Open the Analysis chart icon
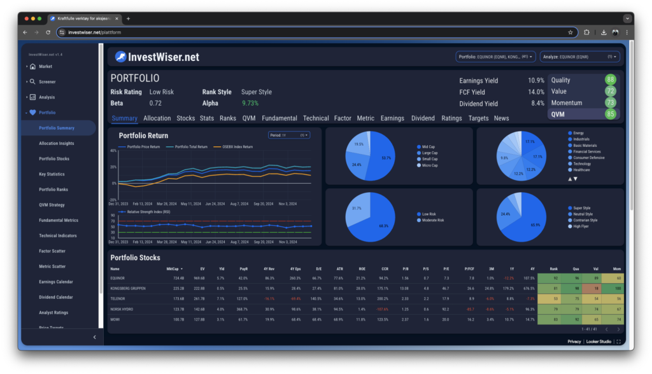 pyautogui.click(x=33, y=97)
